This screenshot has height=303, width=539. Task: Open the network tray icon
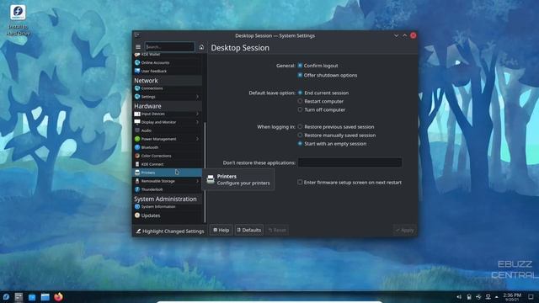(488, 297)
